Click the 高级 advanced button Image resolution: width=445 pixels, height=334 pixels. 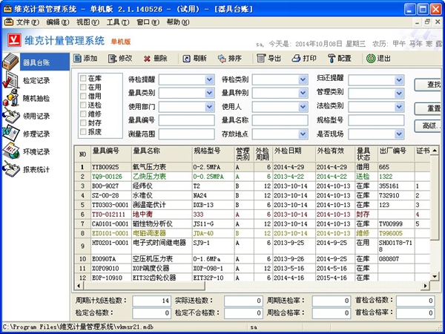click(428, 126)
